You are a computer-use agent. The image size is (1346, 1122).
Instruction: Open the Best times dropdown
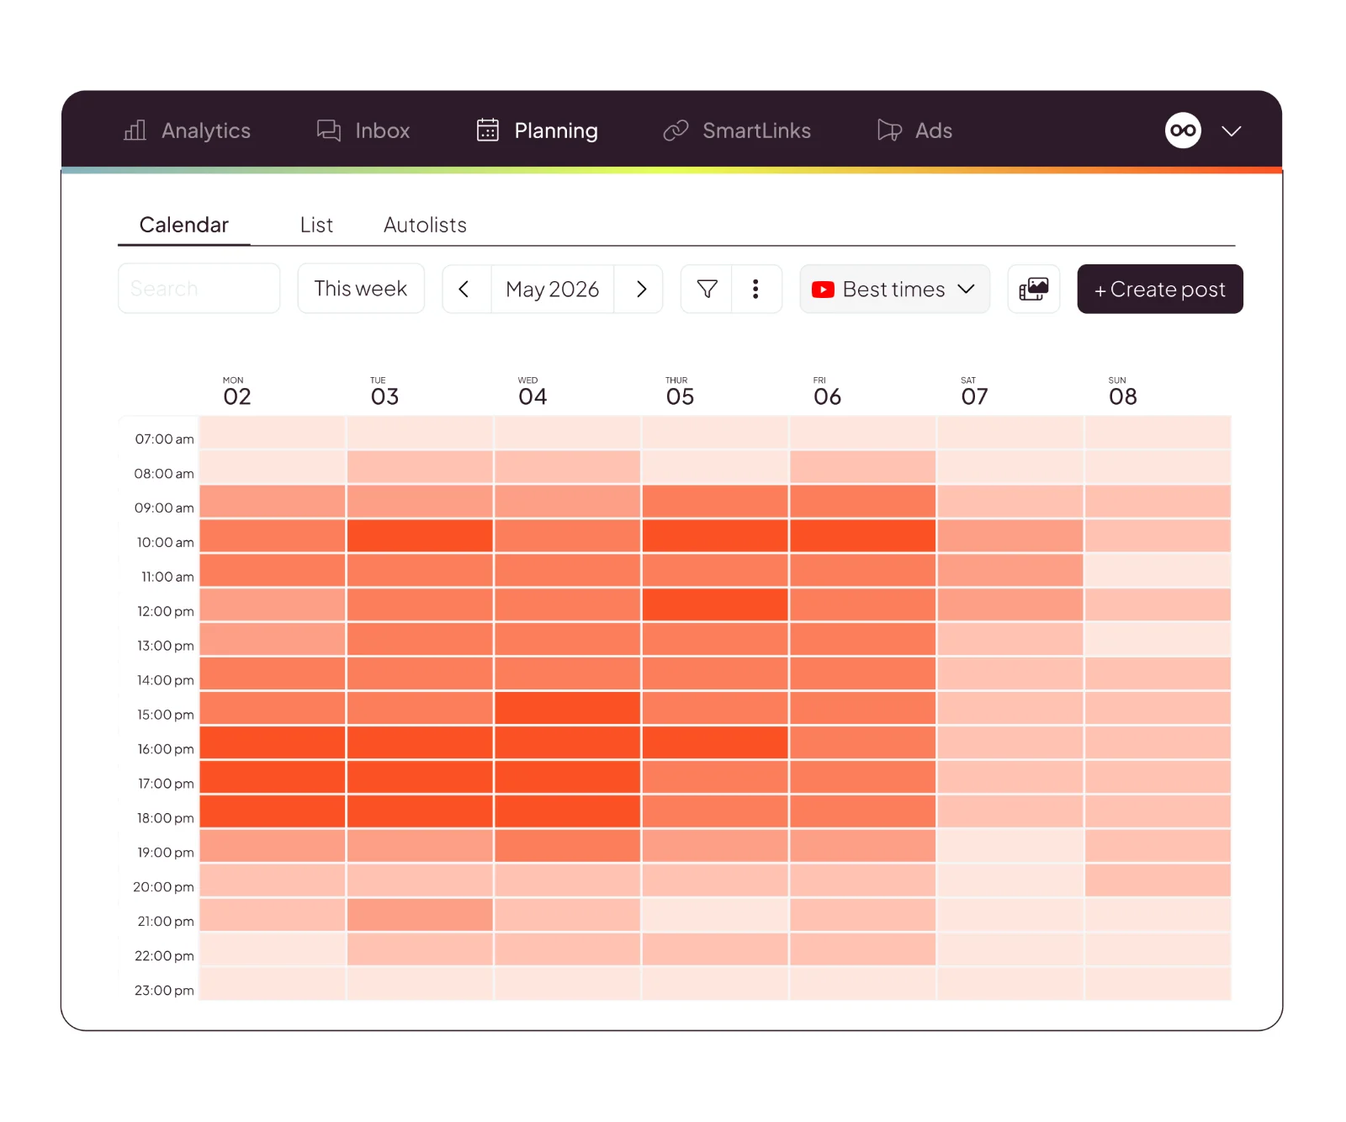click(894, 289)
